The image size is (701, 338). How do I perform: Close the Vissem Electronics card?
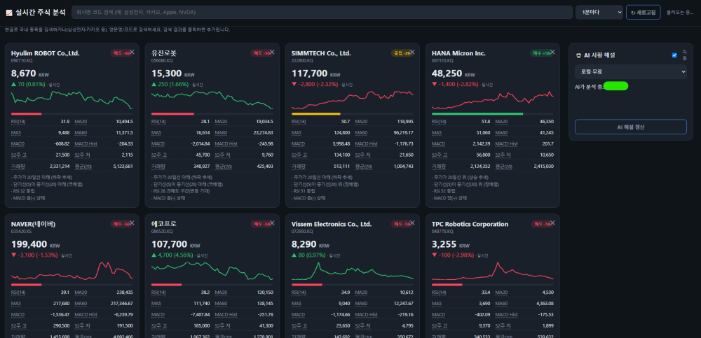[x=412, y=223]
